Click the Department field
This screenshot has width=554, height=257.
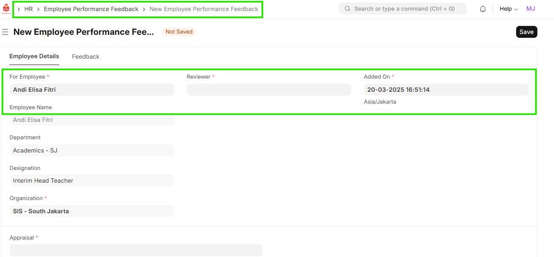92,150
